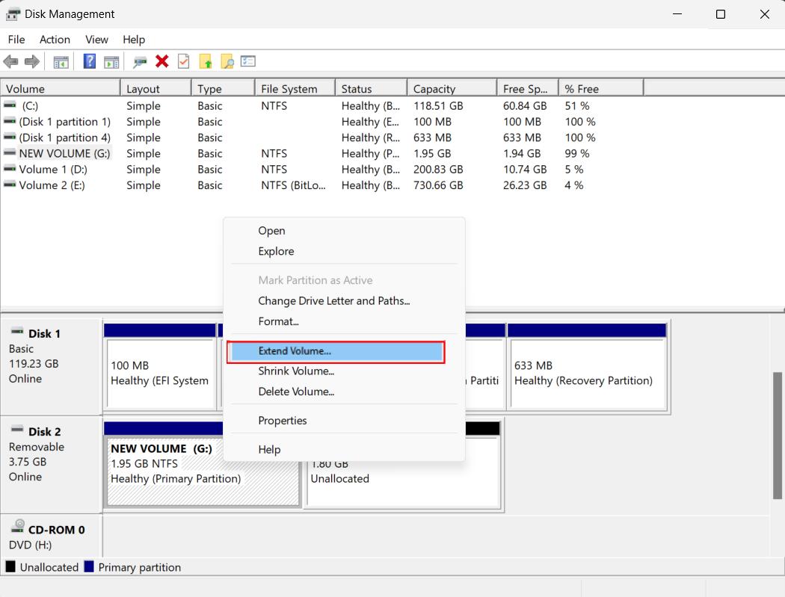Open the View menu
This screenshot has height=597, width=785.
[x=96, y=40]
